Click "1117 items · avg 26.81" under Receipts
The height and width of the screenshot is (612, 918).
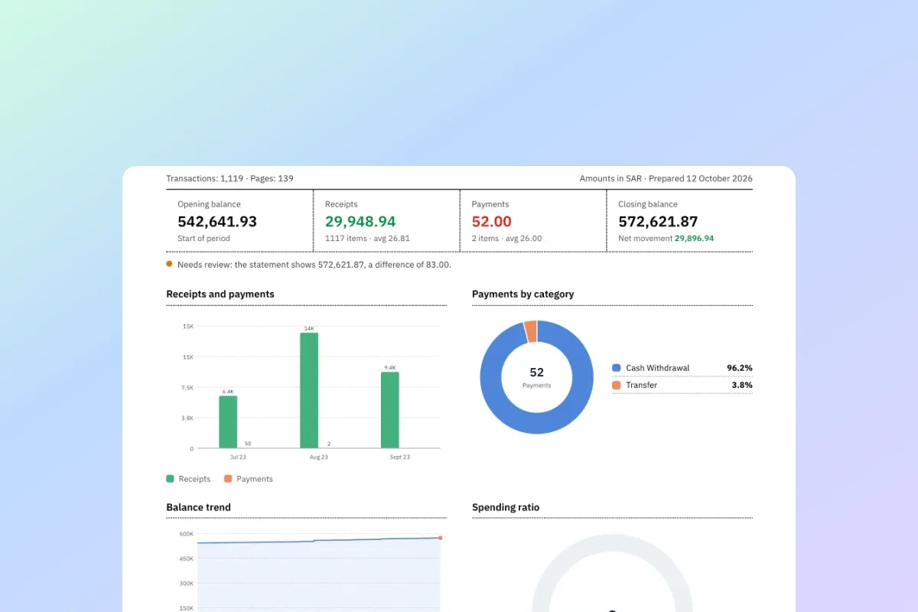click(x=367, y=239)
